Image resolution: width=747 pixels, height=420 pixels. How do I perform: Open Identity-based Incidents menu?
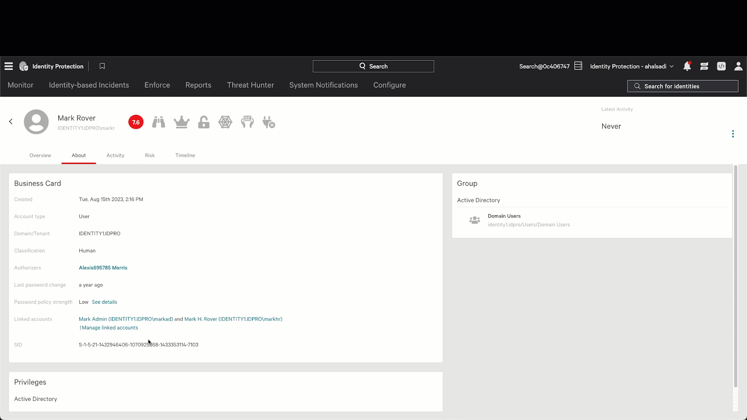coord(89,85)
